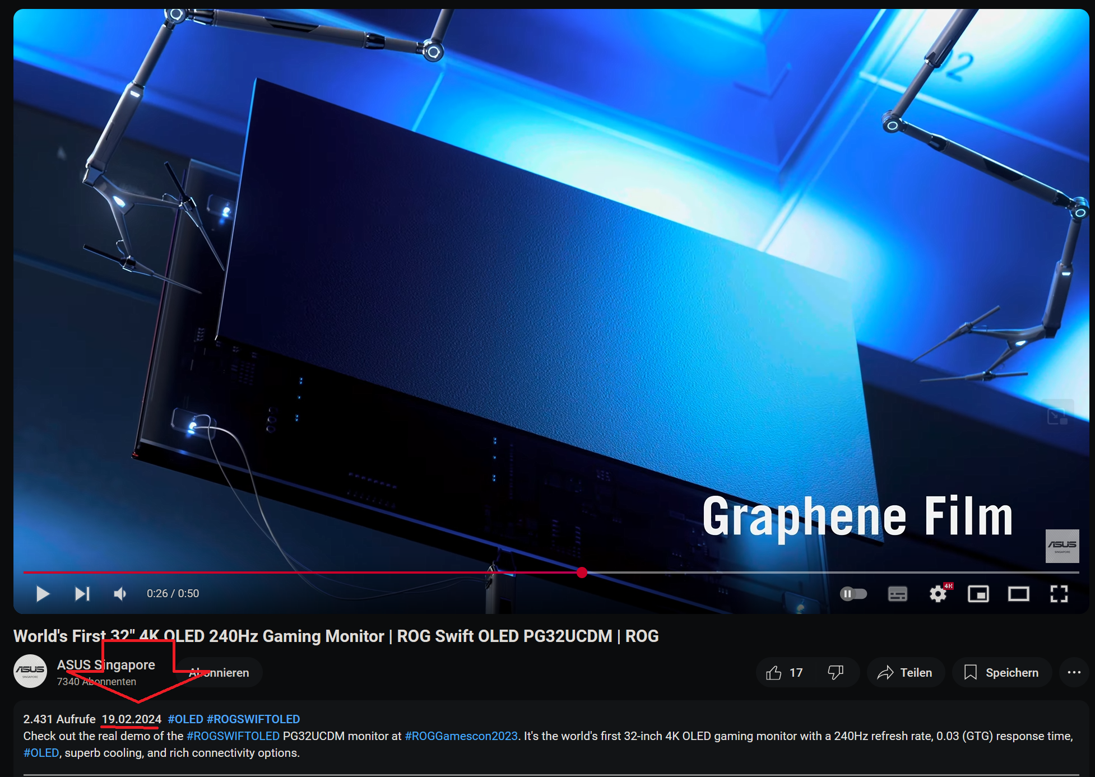Viewport: 1095px width, 777px height.
Task: Open the #ROGGamescon2023 hashtag link
Action: 461,736
